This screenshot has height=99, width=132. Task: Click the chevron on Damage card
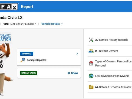pyautogui.click(x=77, y=54)
